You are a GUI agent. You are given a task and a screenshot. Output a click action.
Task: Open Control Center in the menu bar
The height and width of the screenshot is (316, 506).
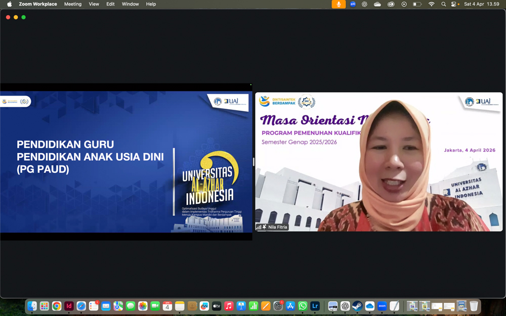454,4
